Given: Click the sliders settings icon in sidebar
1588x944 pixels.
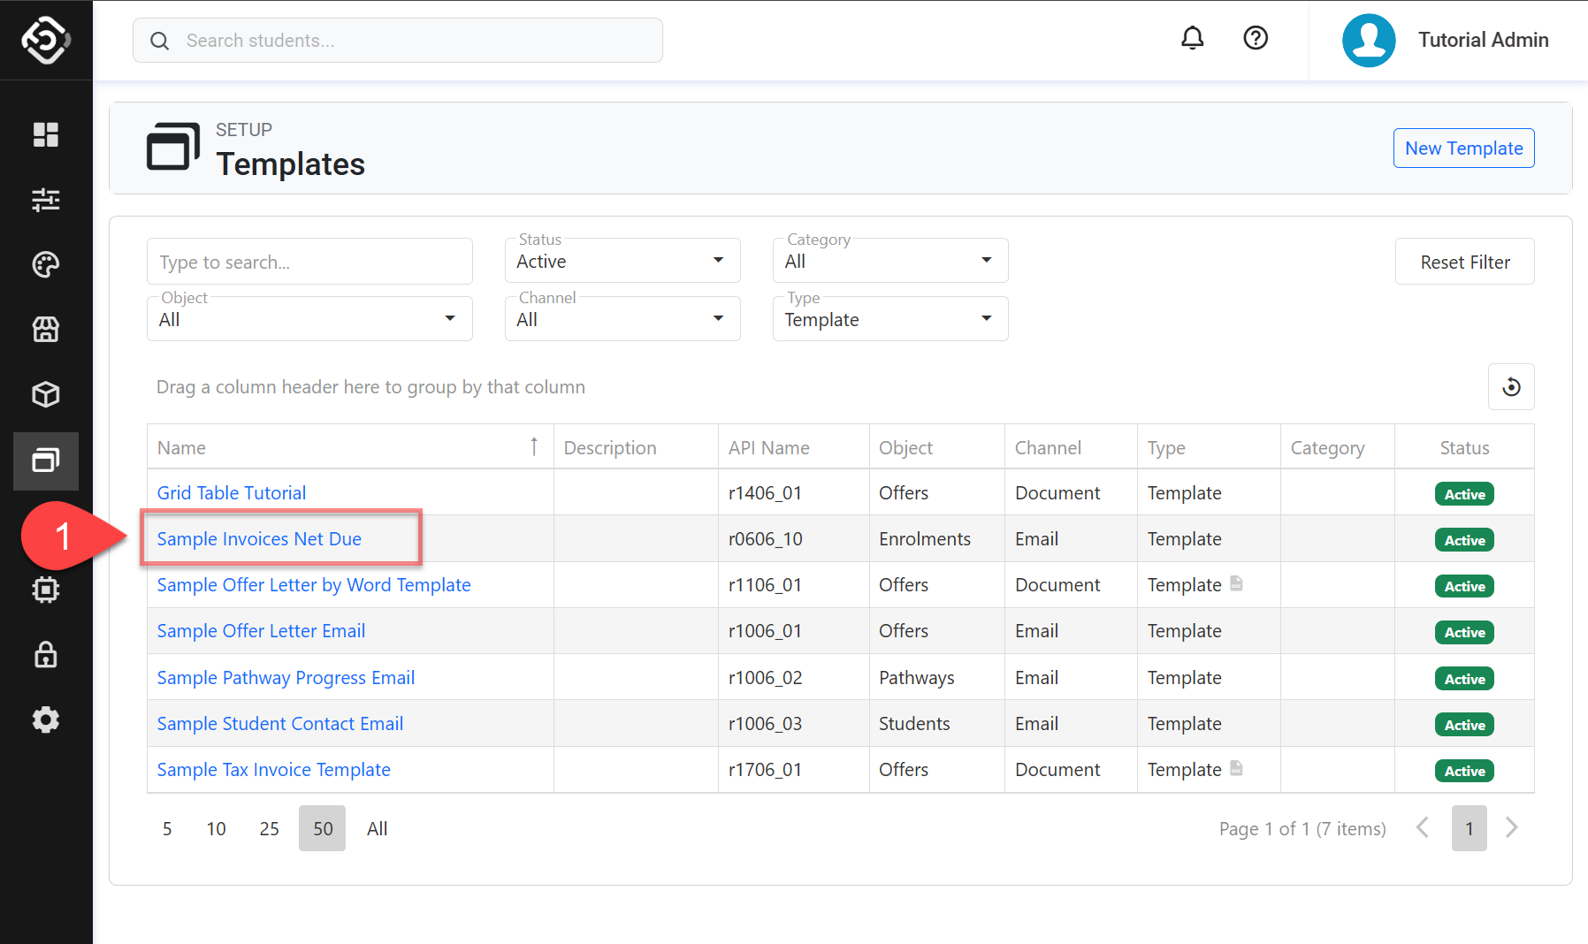Looking at the screenshot, I should (46, 200).
